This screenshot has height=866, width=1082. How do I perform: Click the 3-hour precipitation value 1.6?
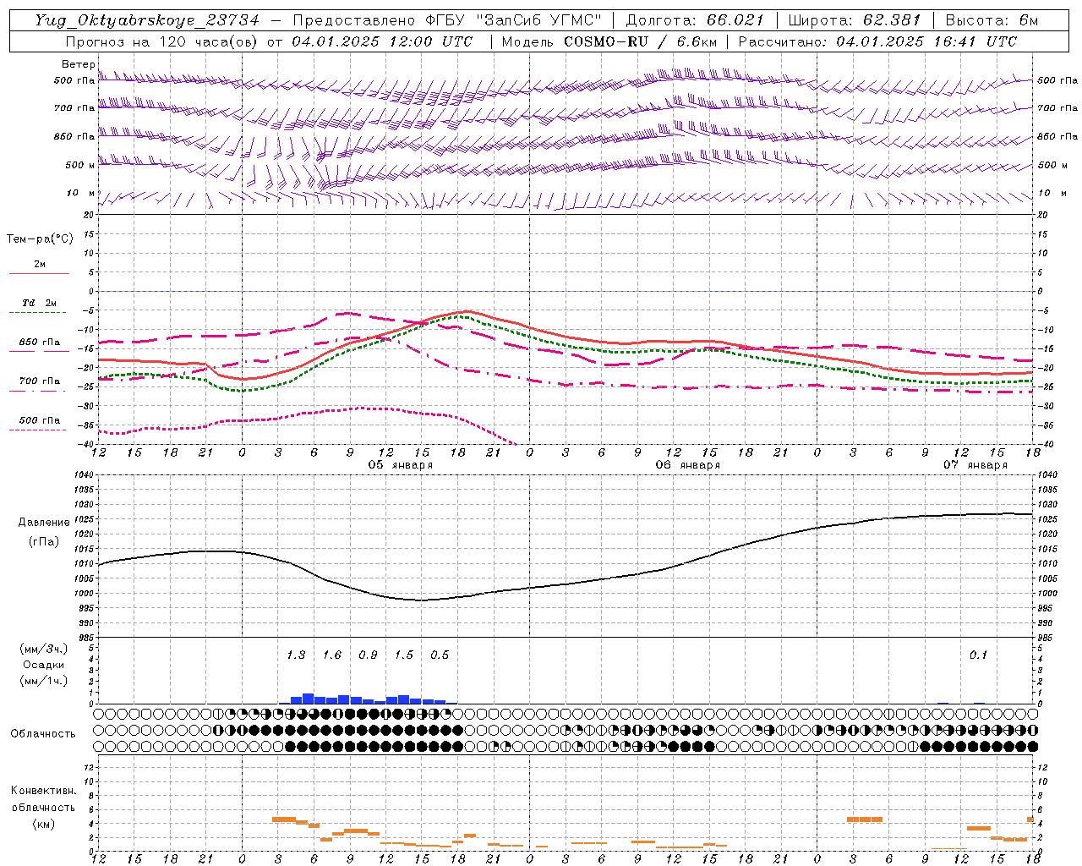click(x=332, y=655)
